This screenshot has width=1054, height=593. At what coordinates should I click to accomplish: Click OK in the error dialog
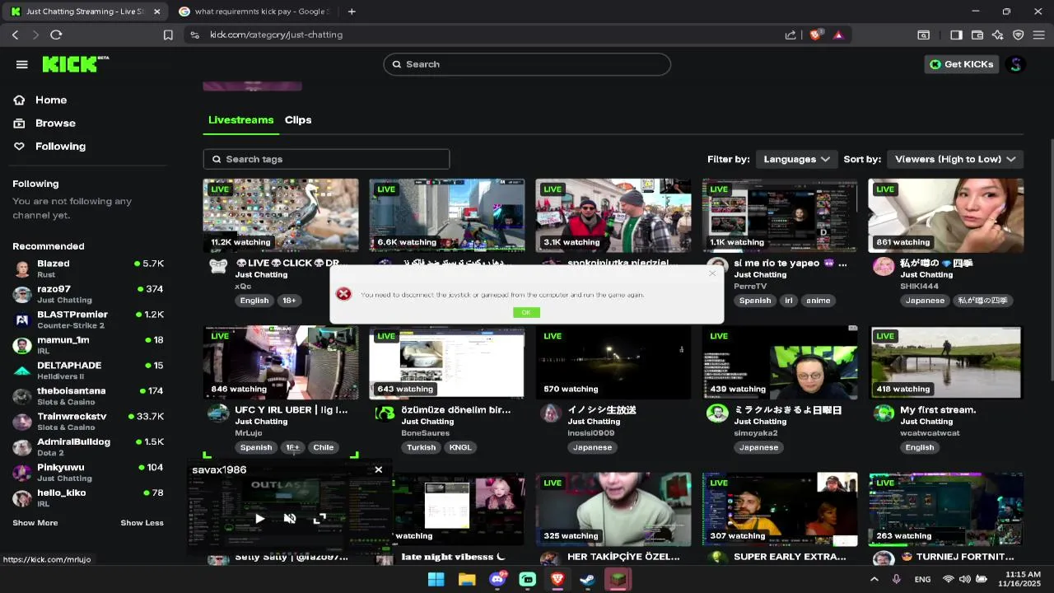click(526, 312)
